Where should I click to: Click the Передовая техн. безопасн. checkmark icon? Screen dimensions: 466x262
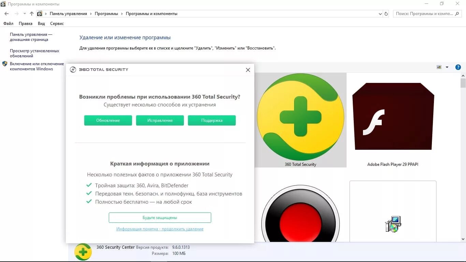pyautogui.click(x=89, y=193)
